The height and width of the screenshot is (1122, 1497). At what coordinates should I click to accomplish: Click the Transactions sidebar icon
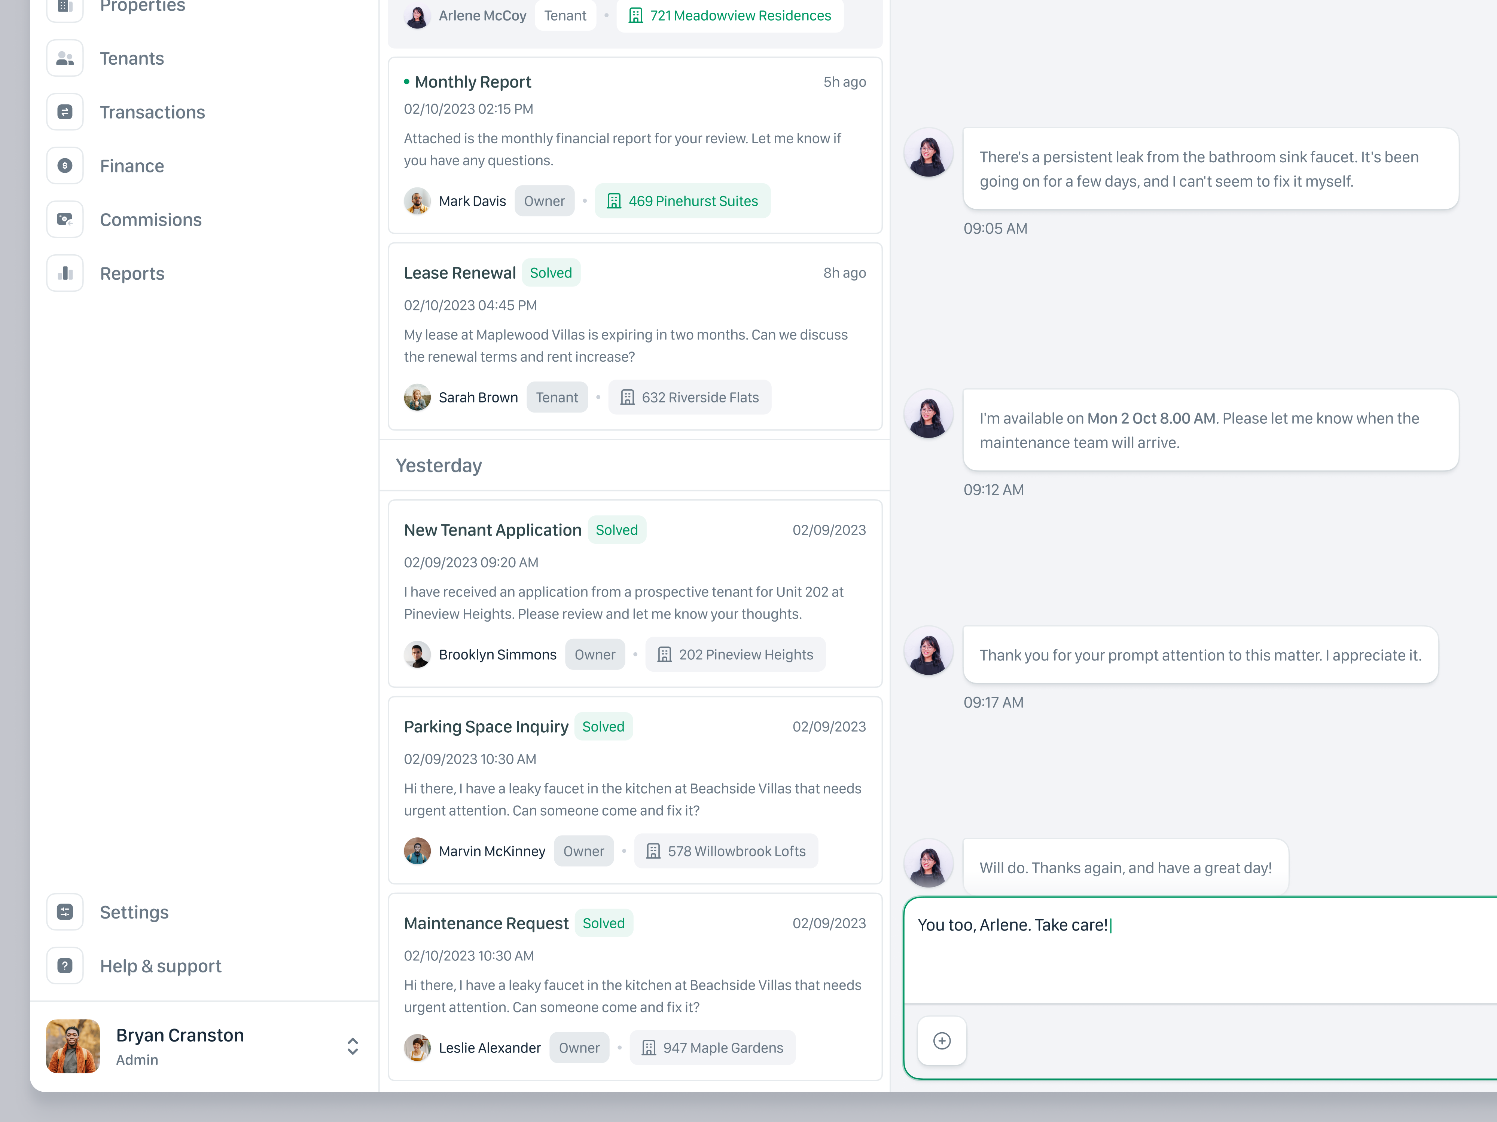click(65, 112)
